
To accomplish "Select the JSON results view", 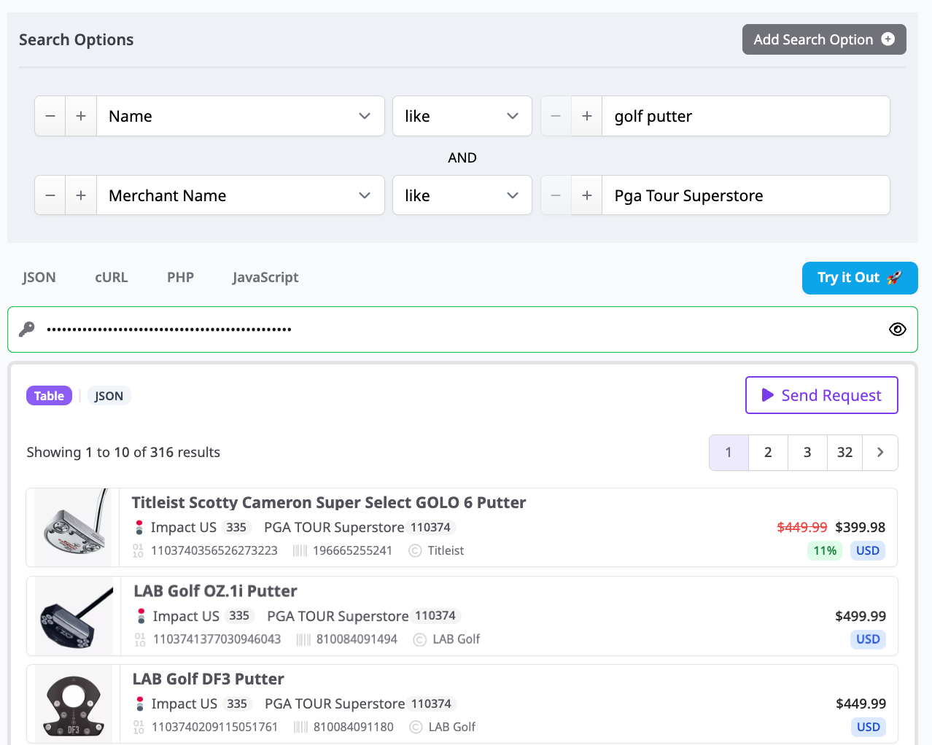I will [x=109, y=396].
